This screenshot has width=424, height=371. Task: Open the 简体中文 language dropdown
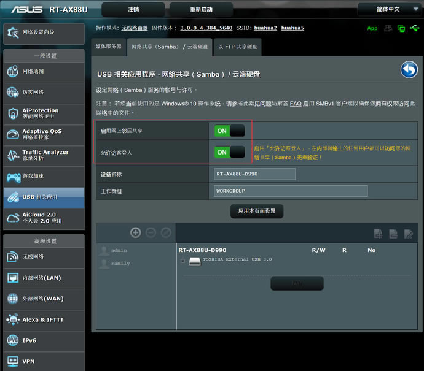click(x=388, y=9)
